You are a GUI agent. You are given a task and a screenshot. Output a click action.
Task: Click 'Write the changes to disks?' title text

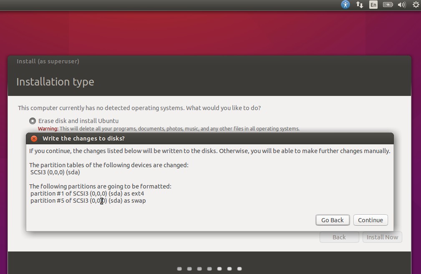[83, 138]
